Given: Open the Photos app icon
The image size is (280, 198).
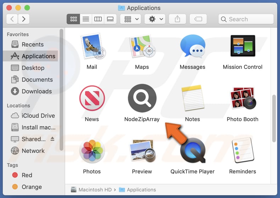Looking at the screenshot, I should tap(92, 151).
